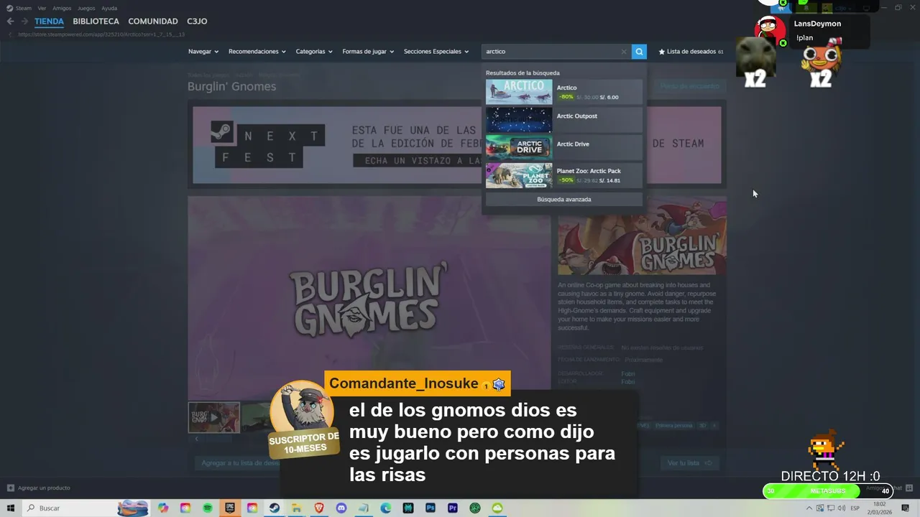Open the volume control in system tray

coord(841,508)
